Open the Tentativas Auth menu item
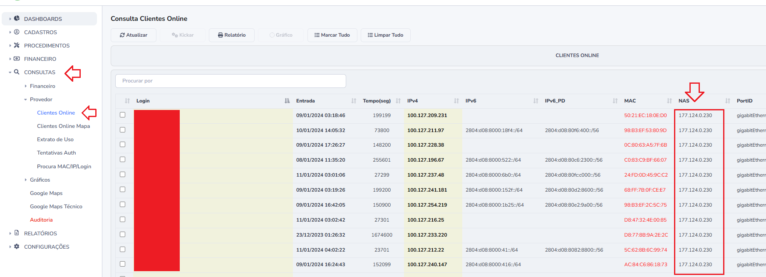The image size is (766, 277). (56, 153)
